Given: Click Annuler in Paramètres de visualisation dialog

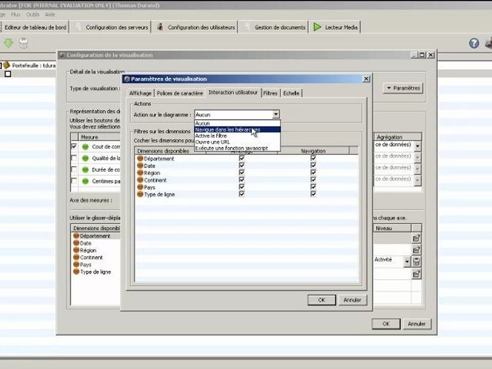Looking at the screenshot, I should [x=353, y=300].
